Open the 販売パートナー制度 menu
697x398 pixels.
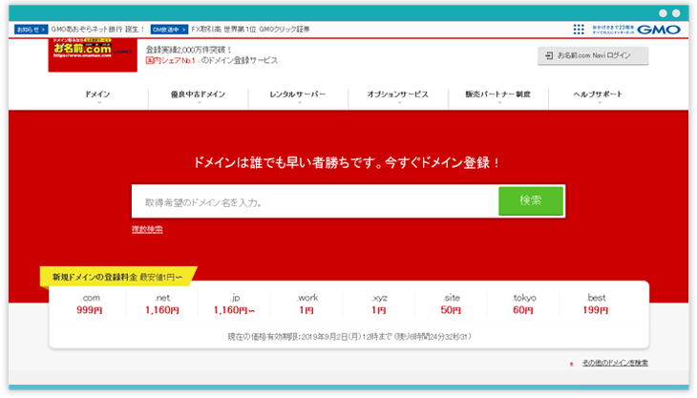[497, 94]
